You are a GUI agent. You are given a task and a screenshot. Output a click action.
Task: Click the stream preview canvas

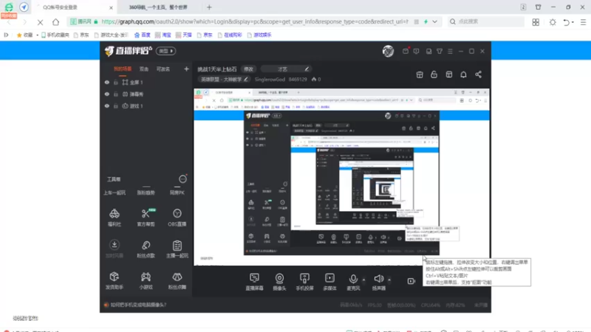(341, 177)
